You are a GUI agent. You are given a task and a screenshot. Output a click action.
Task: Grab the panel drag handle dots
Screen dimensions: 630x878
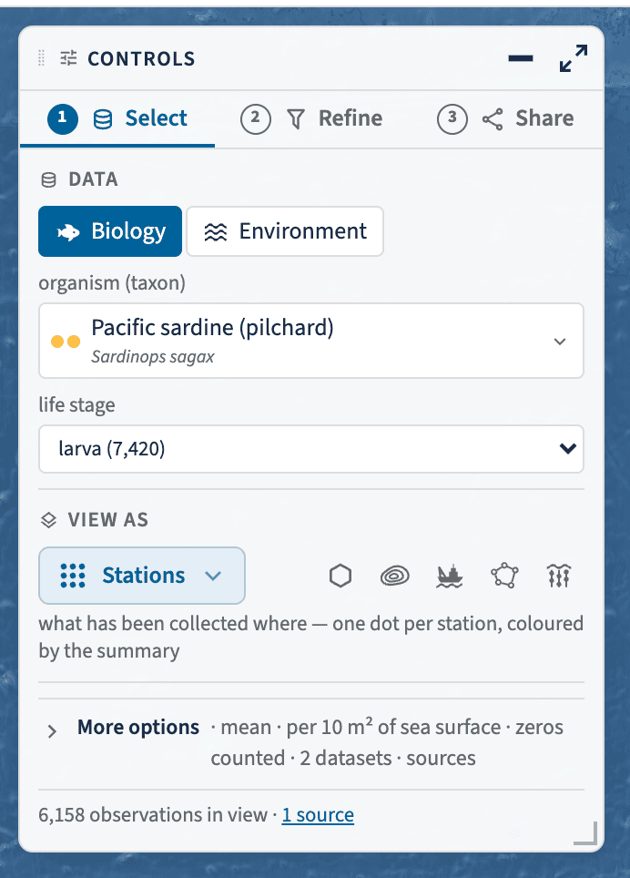tap(41, 58)
